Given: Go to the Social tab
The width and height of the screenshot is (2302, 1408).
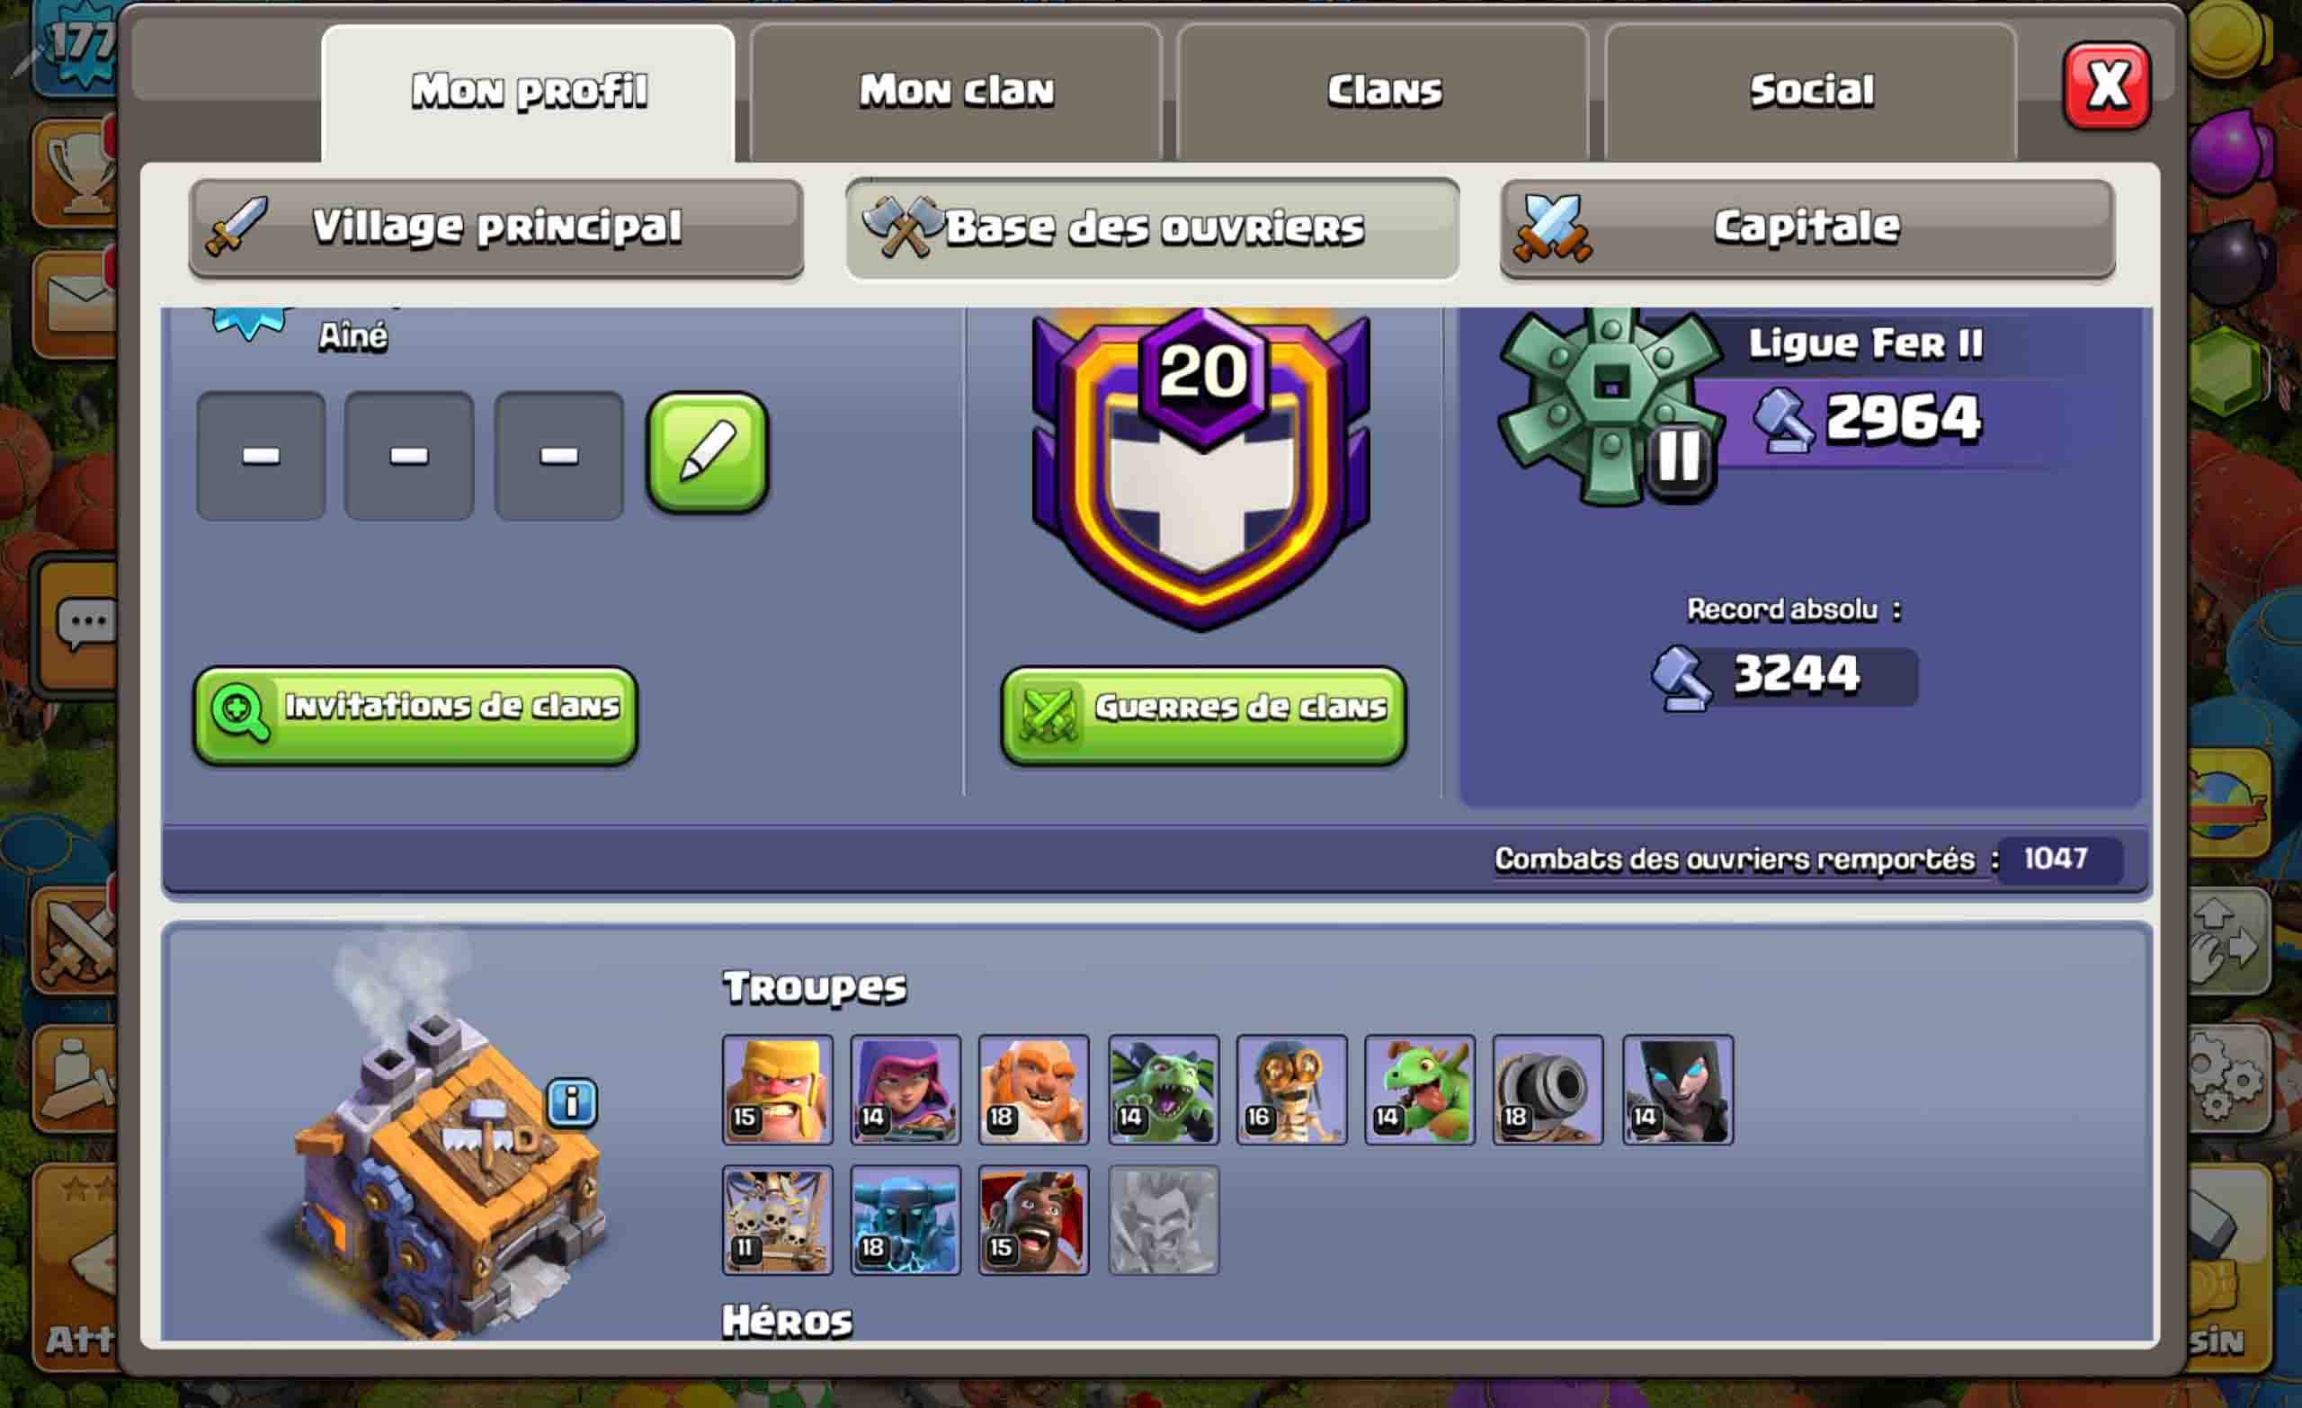Looking at the screenshot, I should click(1811, 92).
